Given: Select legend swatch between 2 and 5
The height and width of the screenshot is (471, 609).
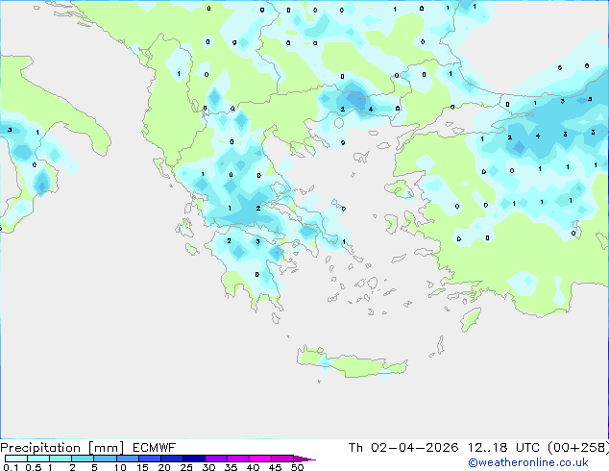Looking at the screenshot, I should pyautogui.click(x=83, y=459).
